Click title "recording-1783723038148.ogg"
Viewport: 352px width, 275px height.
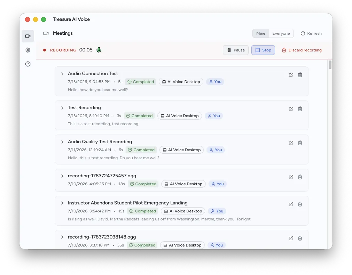102,237
